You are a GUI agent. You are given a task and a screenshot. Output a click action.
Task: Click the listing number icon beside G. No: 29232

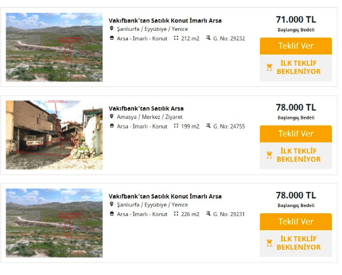tap(209, 39)
